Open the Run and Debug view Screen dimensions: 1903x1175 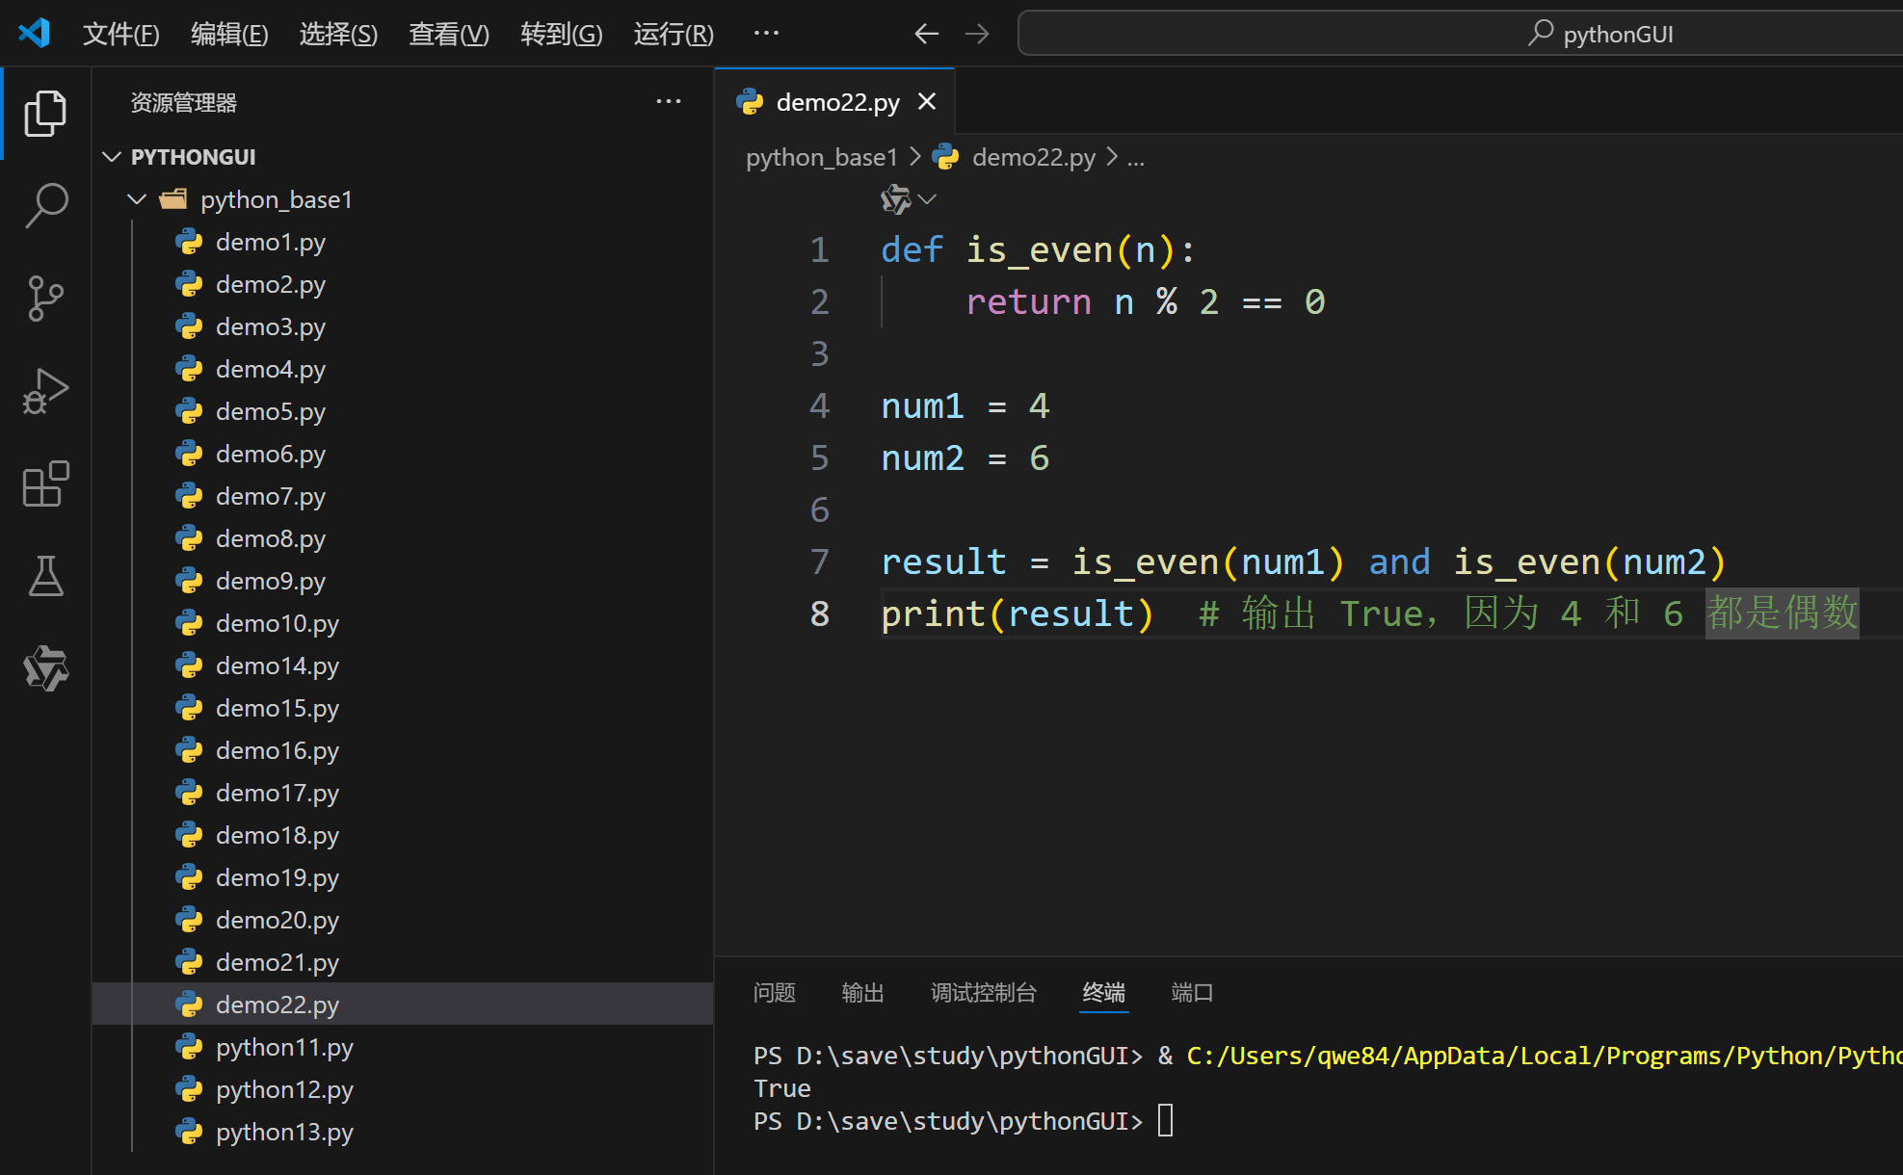point(45,391)
